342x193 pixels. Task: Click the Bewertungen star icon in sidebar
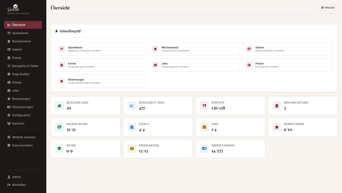[x=9, y=99]
